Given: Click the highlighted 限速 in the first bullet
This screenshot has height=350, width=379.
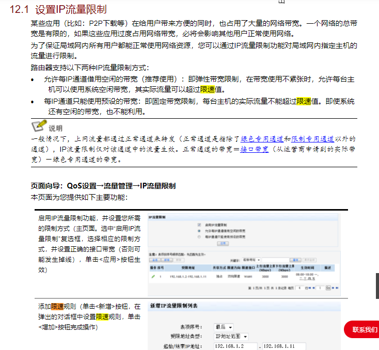Looking at the screenshot, I should (208, 89).
